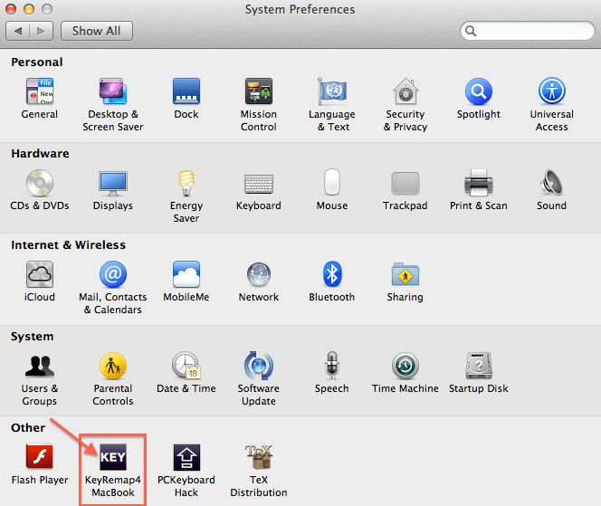Open Universal Access settings
This screenshot has width=601, height=506.
(551, 92)
